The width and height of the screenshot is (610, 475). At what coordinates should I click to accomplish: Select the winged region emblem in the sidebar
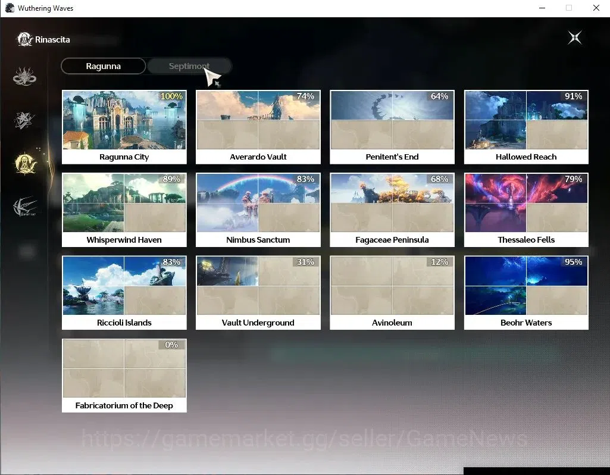coord(25,206)
